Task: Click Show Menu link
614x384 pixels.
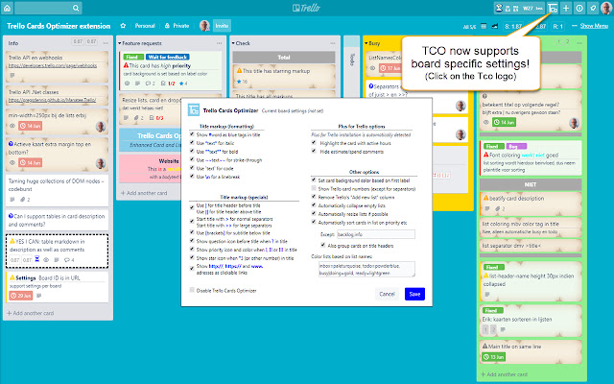Action: 594,26
